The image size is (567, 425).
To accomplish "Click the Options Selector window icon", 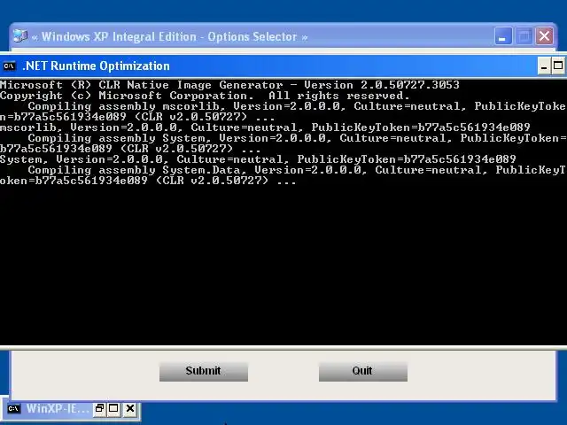I will click(x=20, y=36).
